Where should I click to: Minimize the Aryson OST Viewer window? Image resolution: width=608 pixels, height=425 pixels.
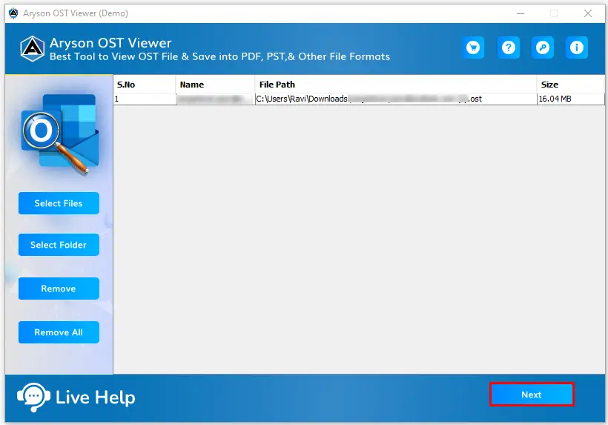(x=521, y=13)
